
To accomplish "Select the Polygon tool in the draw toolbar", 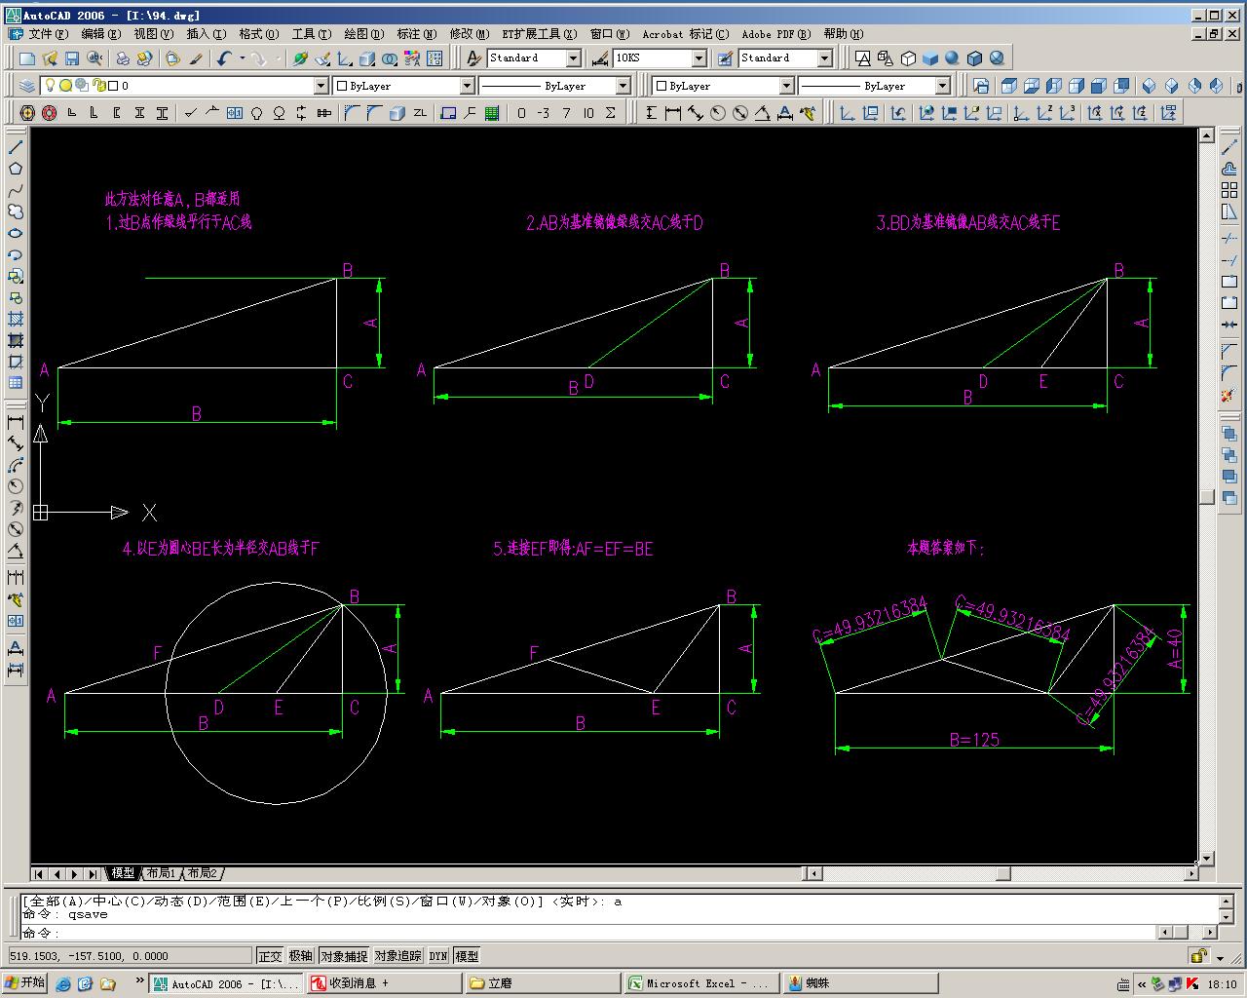I will (16, 169).
